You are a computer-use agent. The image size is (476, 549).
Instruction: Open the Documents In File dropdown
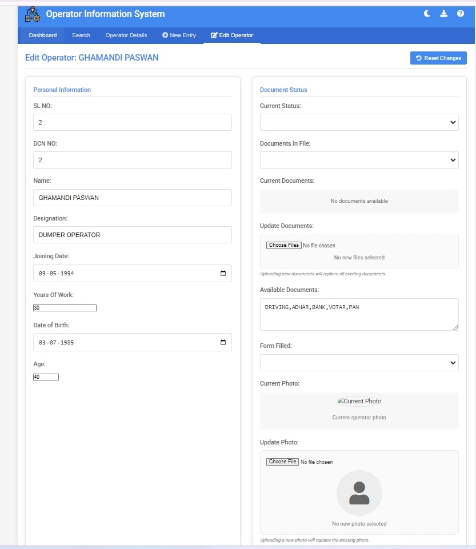click(x=359, y=160)
